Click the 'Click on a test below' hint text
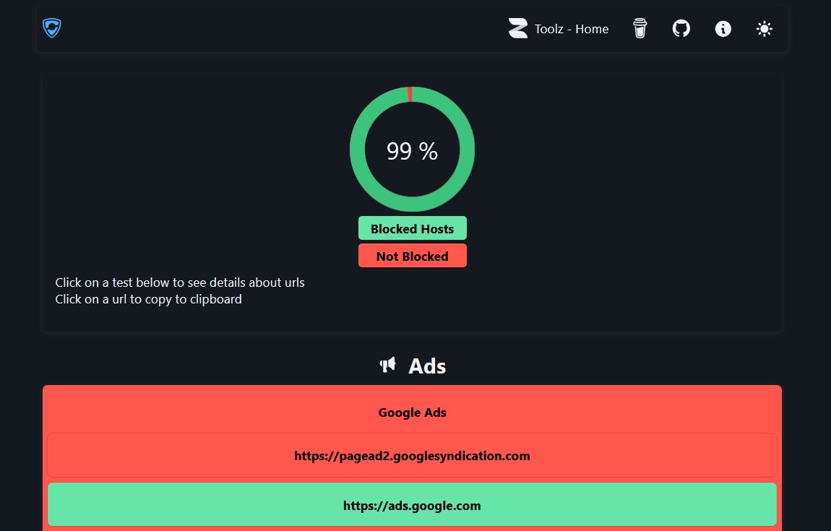 180,282
